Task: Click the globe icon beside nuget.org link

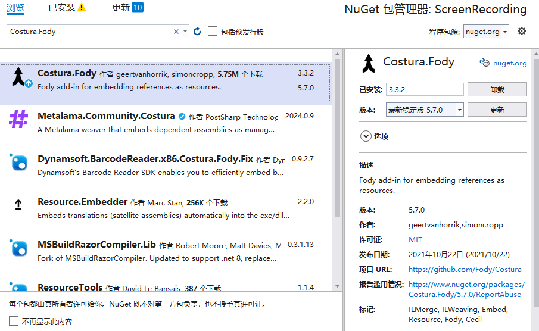Action: [x=485, y=63]
